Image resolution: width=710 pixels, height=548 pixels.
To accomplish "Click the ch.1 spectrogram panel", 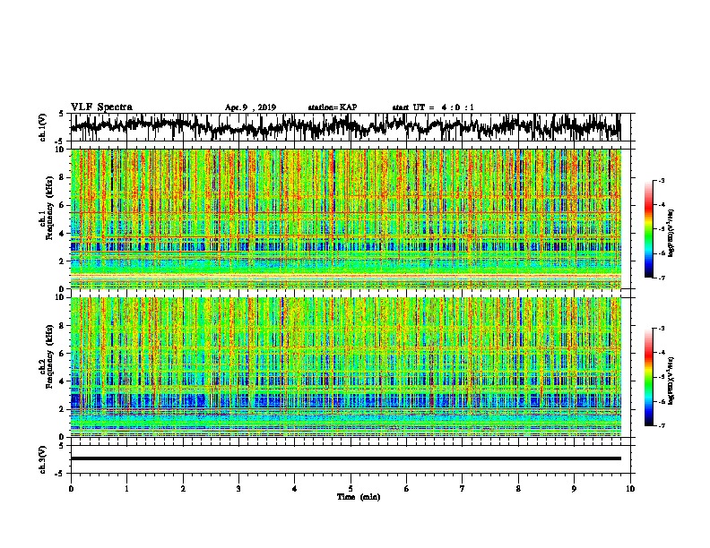I will tap(345, 218).
